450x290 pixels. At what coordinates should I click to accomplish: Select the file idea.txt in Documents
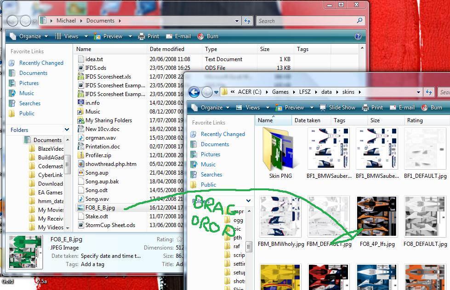90,59
